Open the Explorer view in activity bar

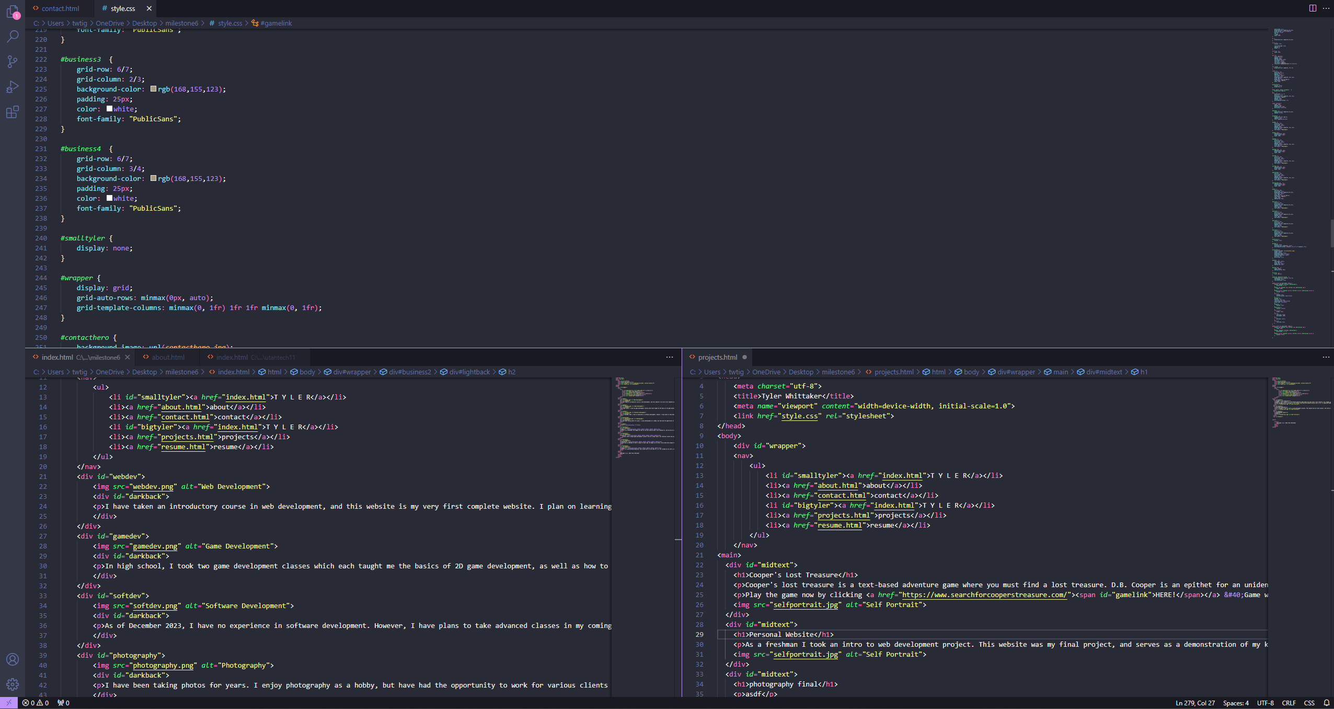(13, 12)
